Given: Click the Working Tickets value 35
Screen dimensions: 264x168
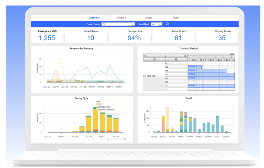Looking at the screenshot, I should click(x=222, y=38).
